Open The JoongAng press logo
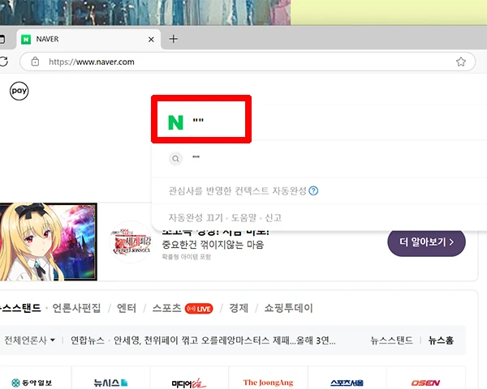487x389 pixels. click(x=268, y=383)
